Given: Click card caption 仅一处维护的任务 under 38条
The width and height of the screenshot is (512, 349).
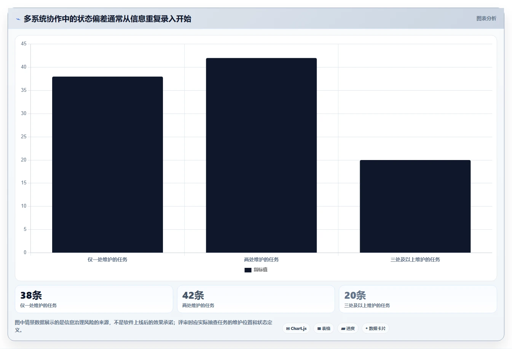Looking at the screenshot, I should click(38, 306).
